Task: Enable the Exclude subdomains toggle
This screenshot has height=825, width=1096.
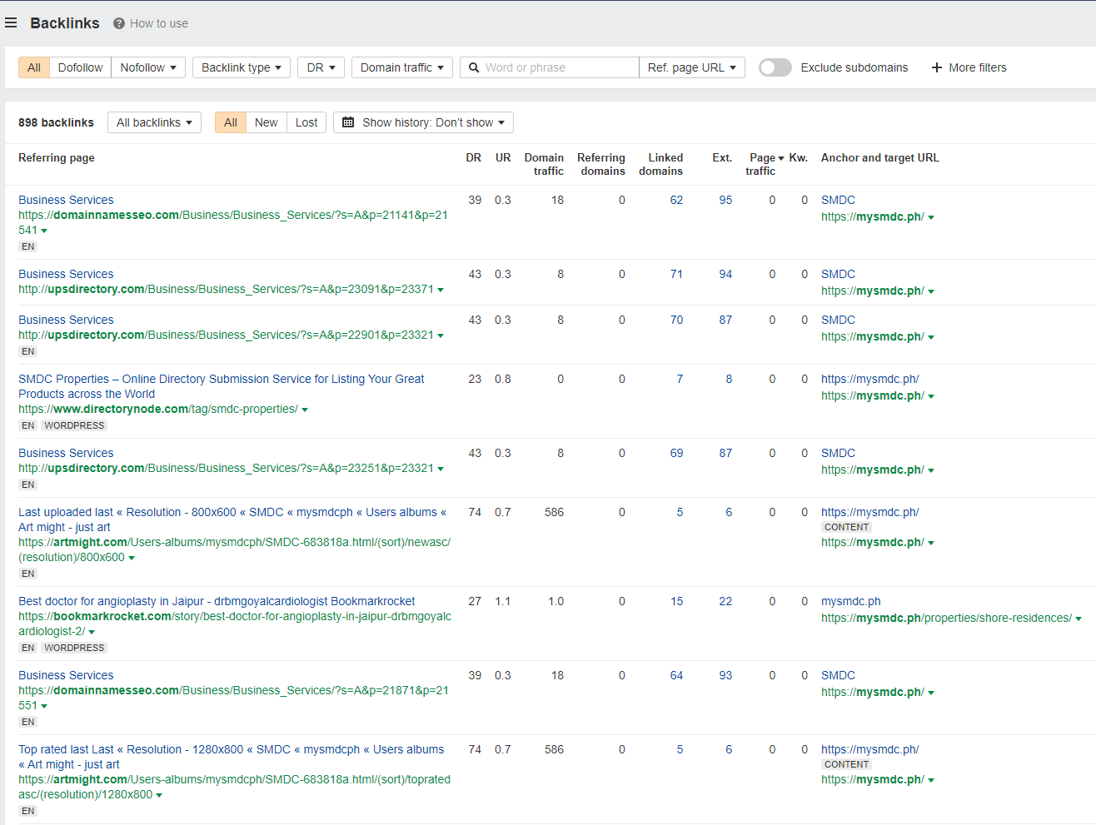Action: (775, 67)
